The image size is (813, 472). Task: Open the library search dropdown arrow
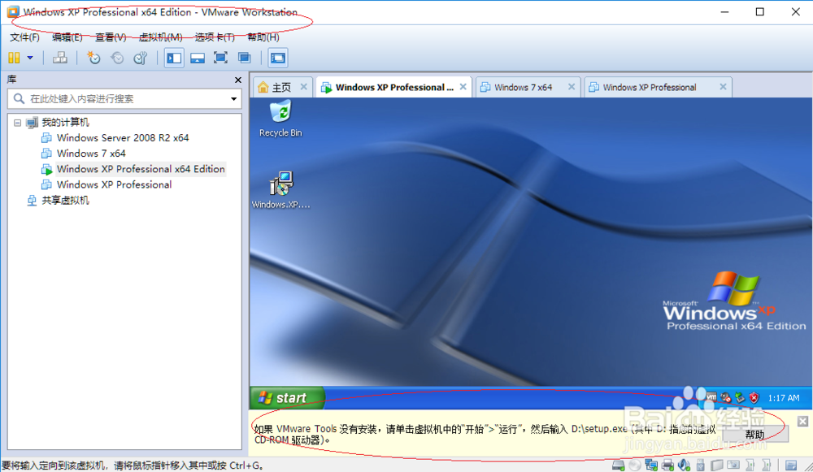(234, 98)
